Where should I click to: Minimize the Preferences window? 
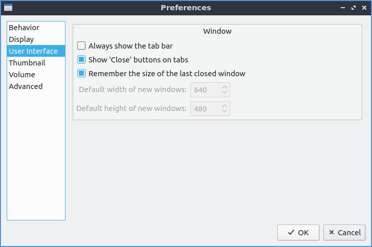tap(342, 8)
